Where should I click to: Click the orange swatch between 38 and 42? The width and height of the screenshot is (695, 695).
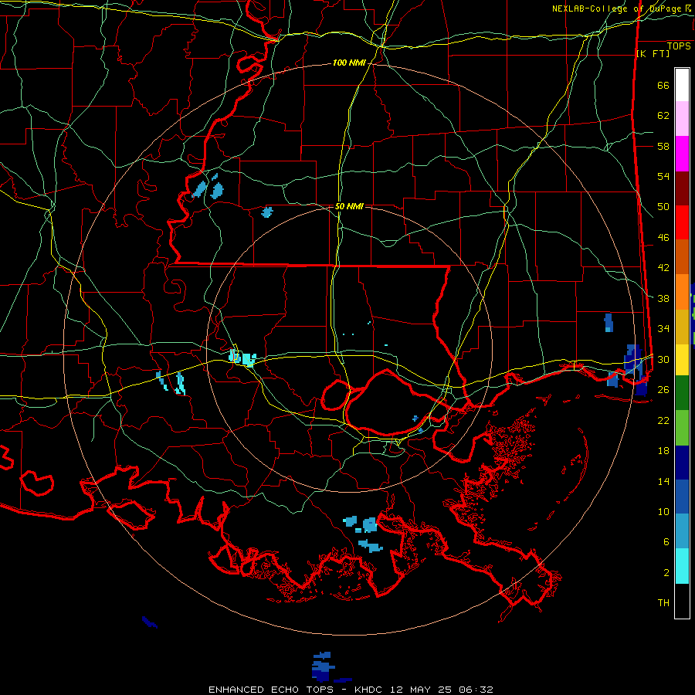682,292
